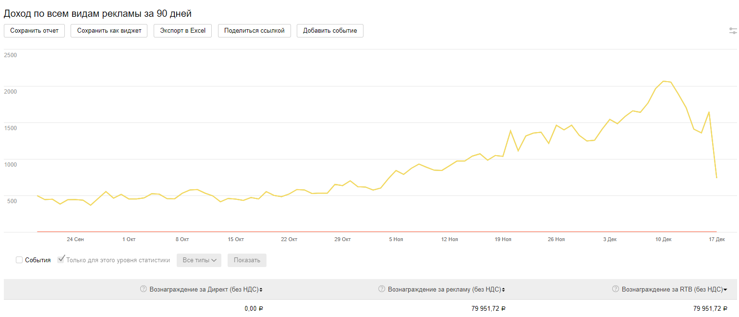Viewport: 739px width, 317px height.
Task: Open Добавить событие dialog
Action: 330,31
